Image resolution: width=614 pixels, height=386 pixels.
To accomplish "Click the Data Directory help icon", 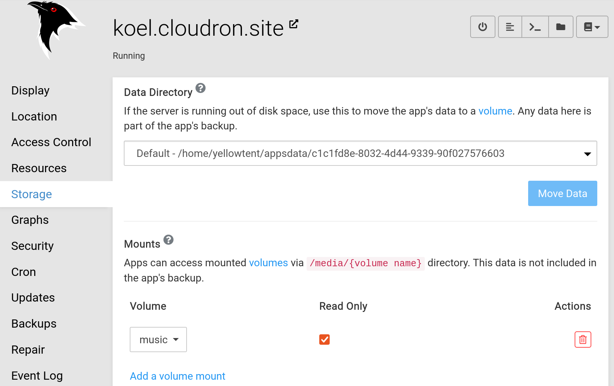I will click(200, 88).
